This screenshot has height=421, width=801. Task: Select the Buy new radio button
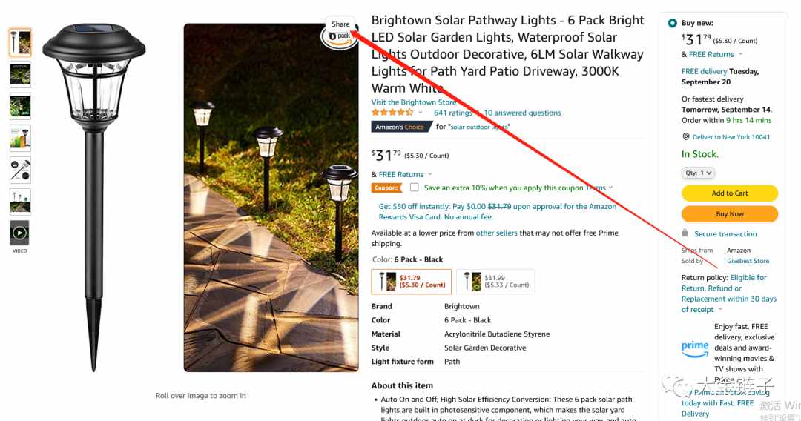click(672, 23)
